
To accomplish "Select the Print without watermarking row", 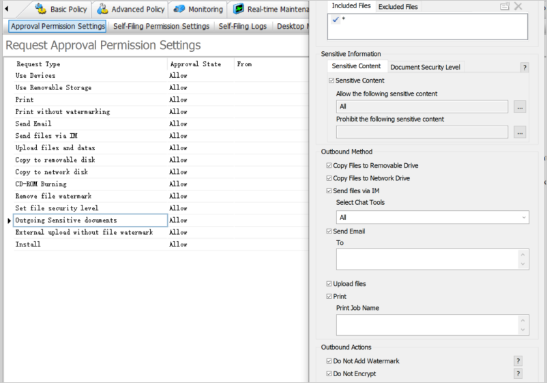I will pyautogui.click(x=160, y=112).
